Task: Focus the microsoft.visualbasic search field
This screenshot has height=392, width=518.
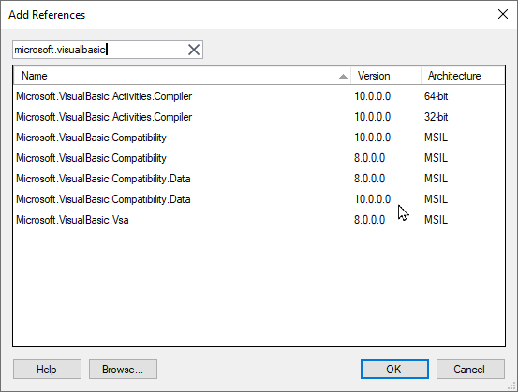Action: click(x=99, y=50)
